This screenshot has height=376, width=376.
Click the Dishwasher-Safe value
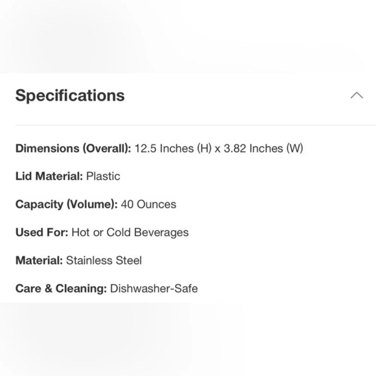tap(154, 288)
